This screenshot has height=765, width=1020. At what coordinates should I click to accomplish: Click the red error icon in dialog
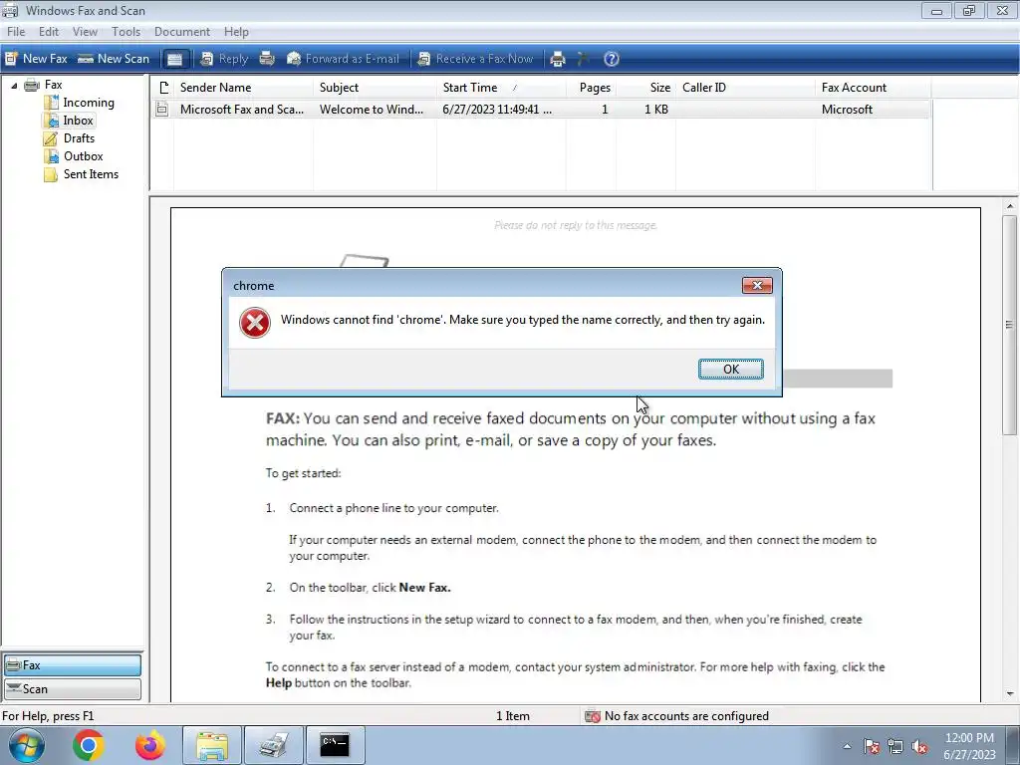[255, 323]
